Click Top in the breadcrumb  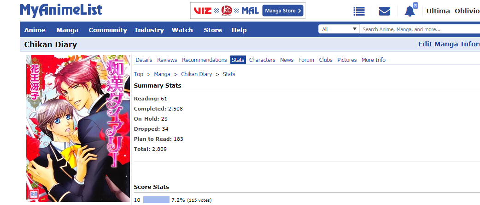click(138, 74)
